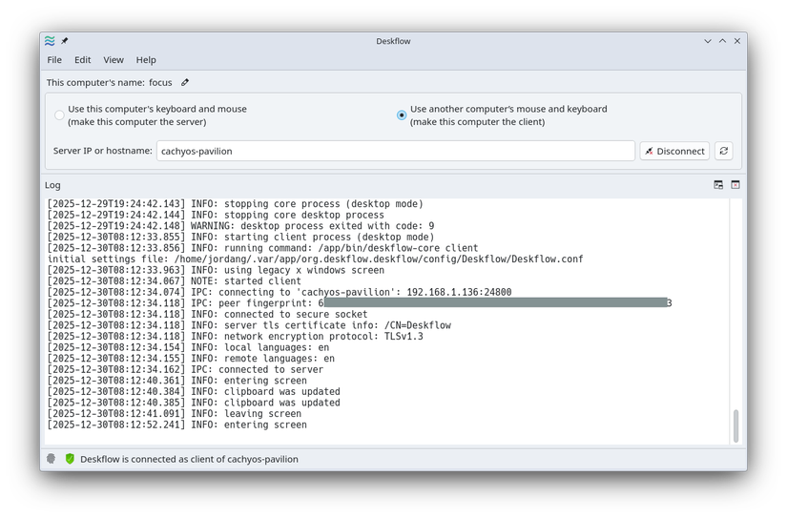Click the Log panel vertical scrollbar

tap(735, 425)
